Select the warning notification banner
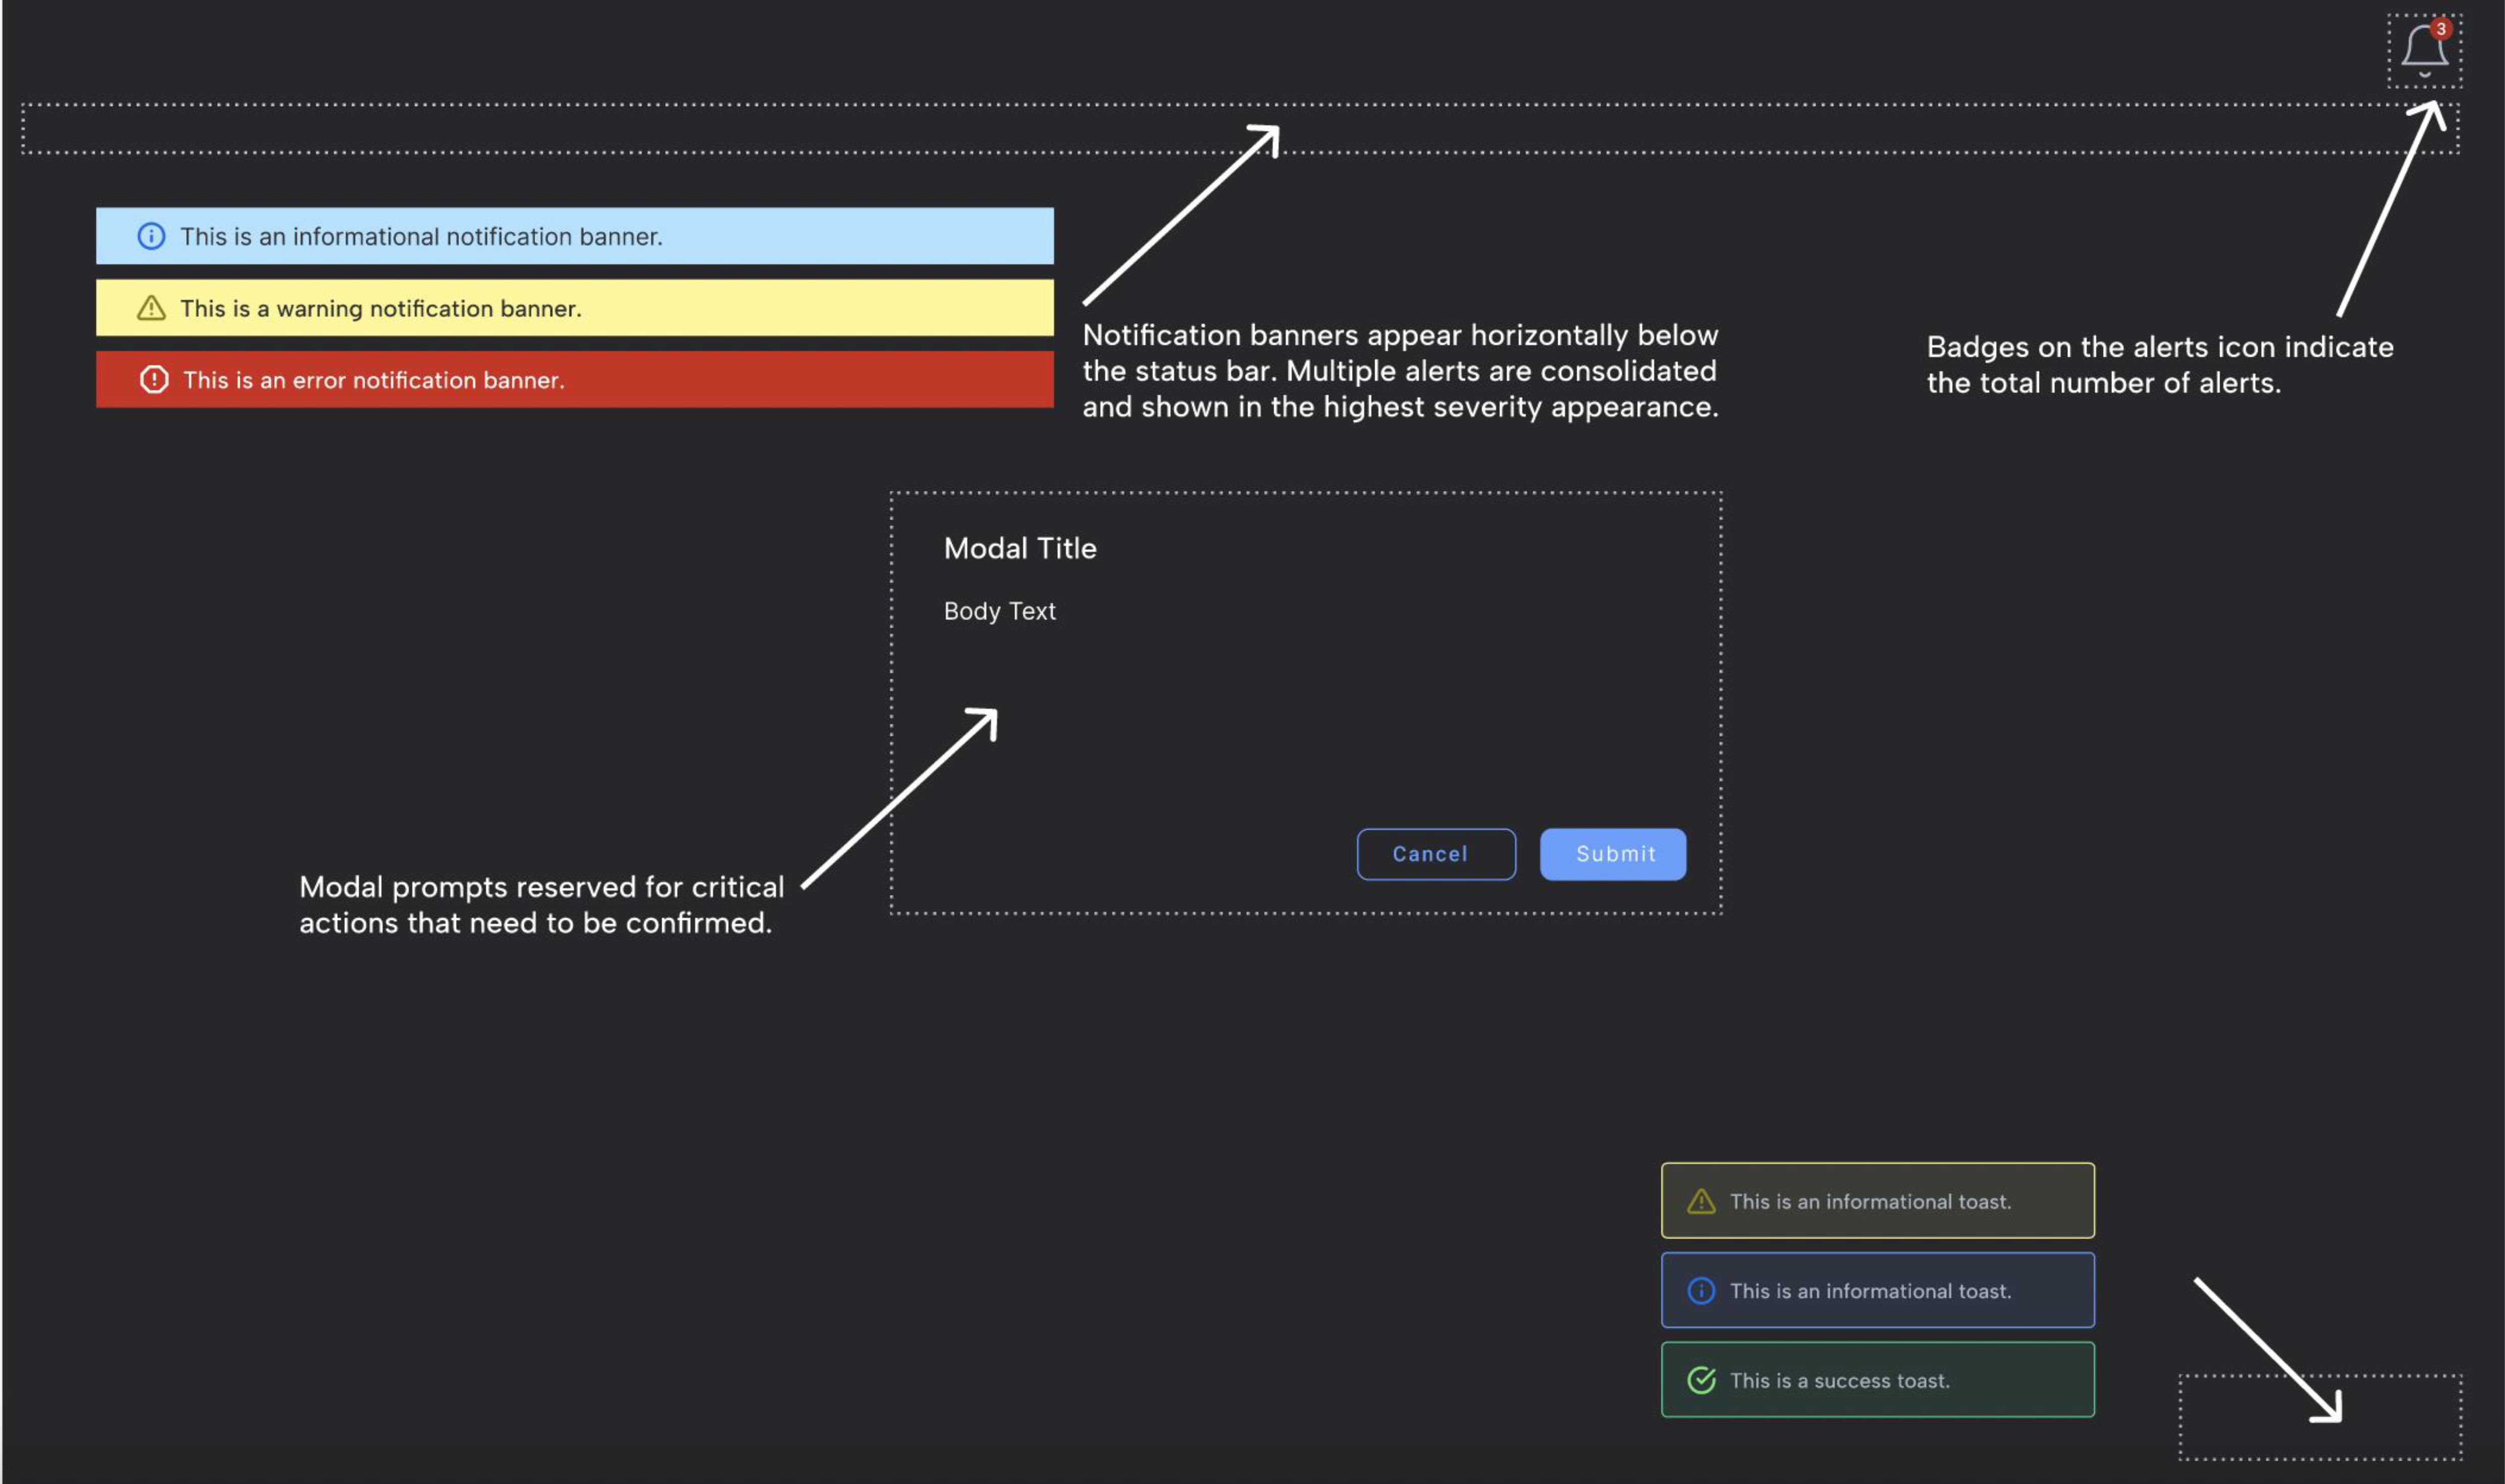 click(x=575, y=308)
